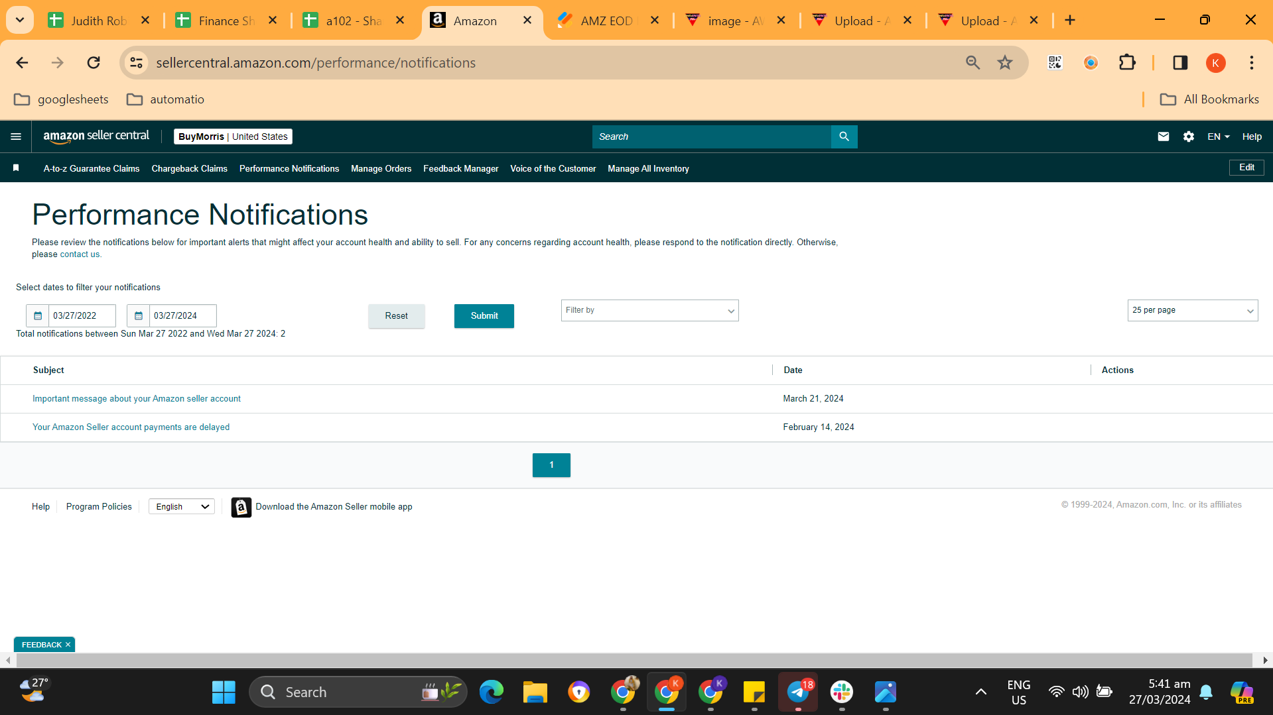The image size is (1273, 715).
Task: Open Manage Orders menu item
Action: click(381, 169)
